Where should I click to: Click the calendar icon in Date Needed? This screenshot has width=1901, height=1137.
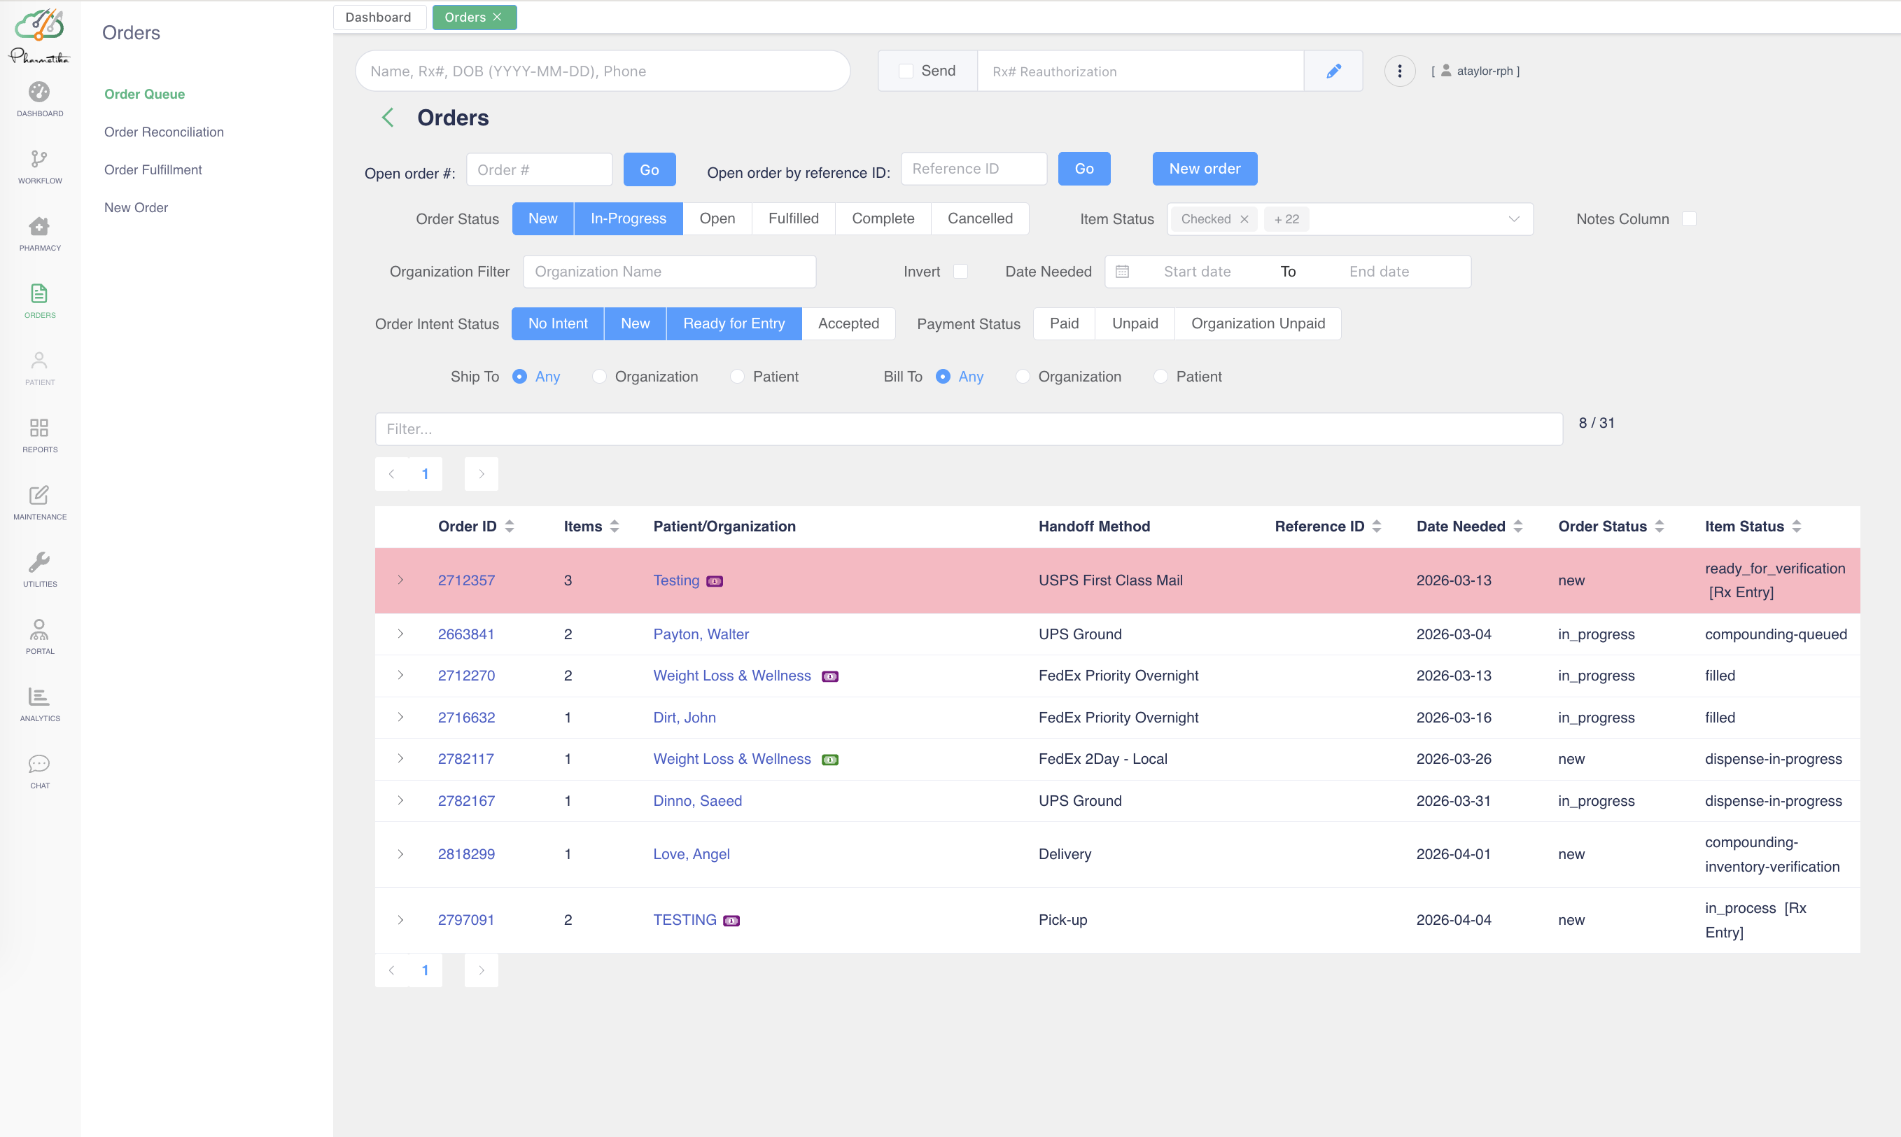click(x=1122, y=271)
